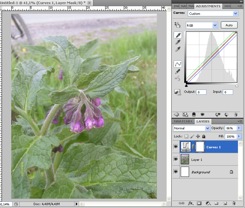This screenshot has height=208, width=245.
Task: Hide Layer 1 visibility eye
Action: coord(176,159)
